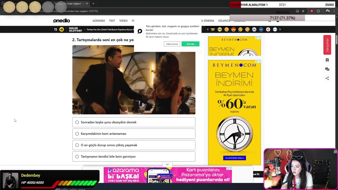Click the install app icon in address bar
Viewport: 338px width, 190px height.
point(297,11)
